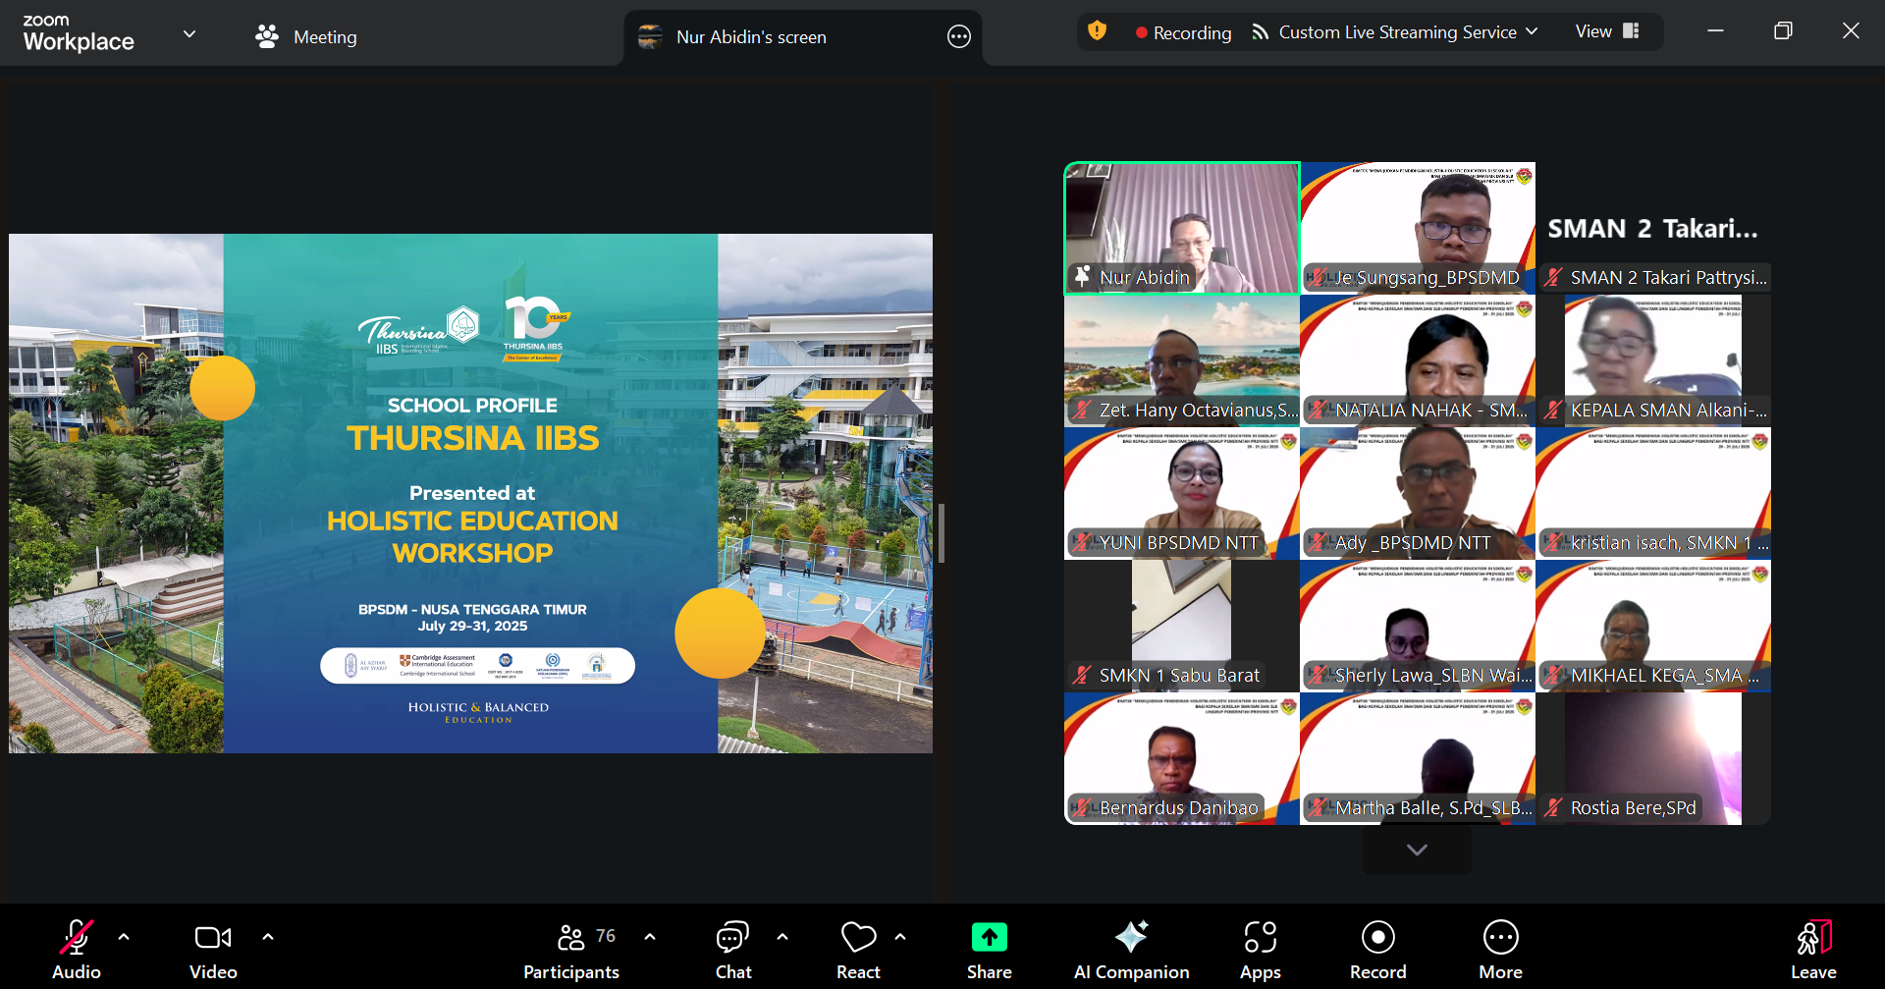Select Rostia Bere,SPd video tile
1885x990 pixels.
[1653, 758]
